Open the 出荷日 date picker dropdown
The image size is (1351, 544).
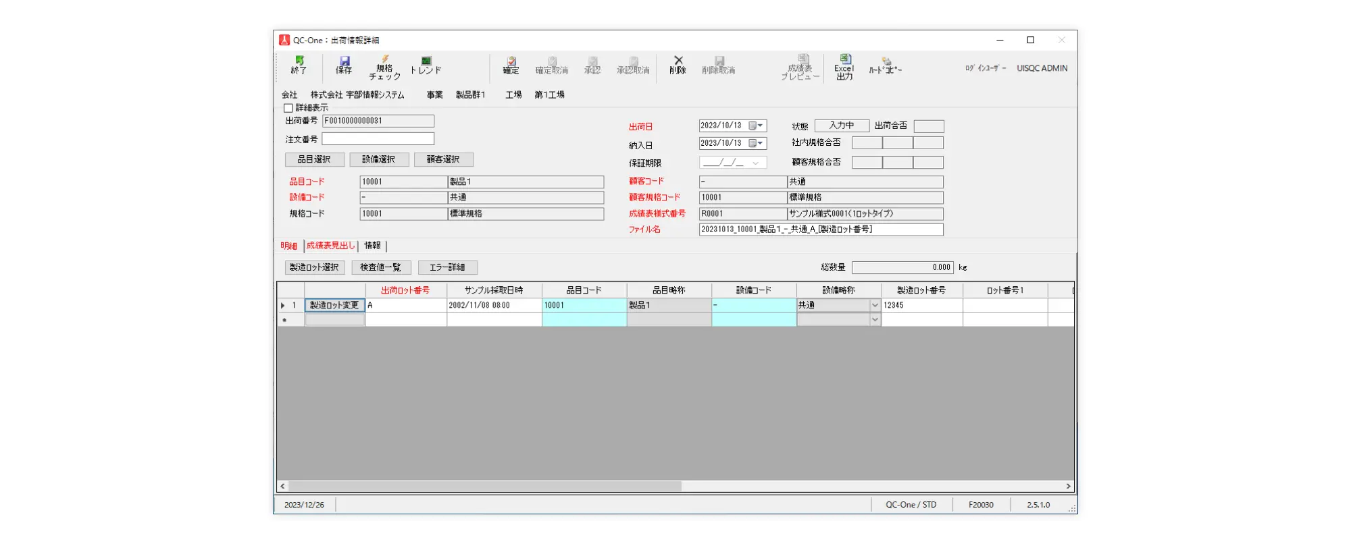761,126
